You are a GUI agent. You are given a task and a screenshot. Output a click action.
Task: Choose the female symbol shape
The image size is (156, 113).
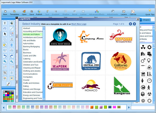(x=149, y=61)
